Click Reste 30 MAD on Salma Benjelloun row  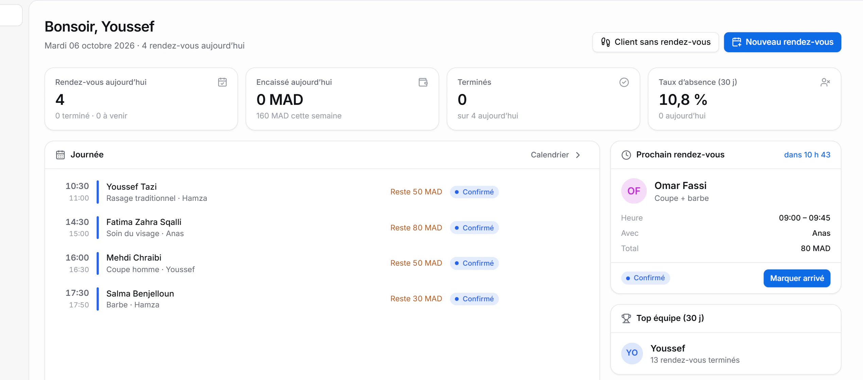[416, 299]
